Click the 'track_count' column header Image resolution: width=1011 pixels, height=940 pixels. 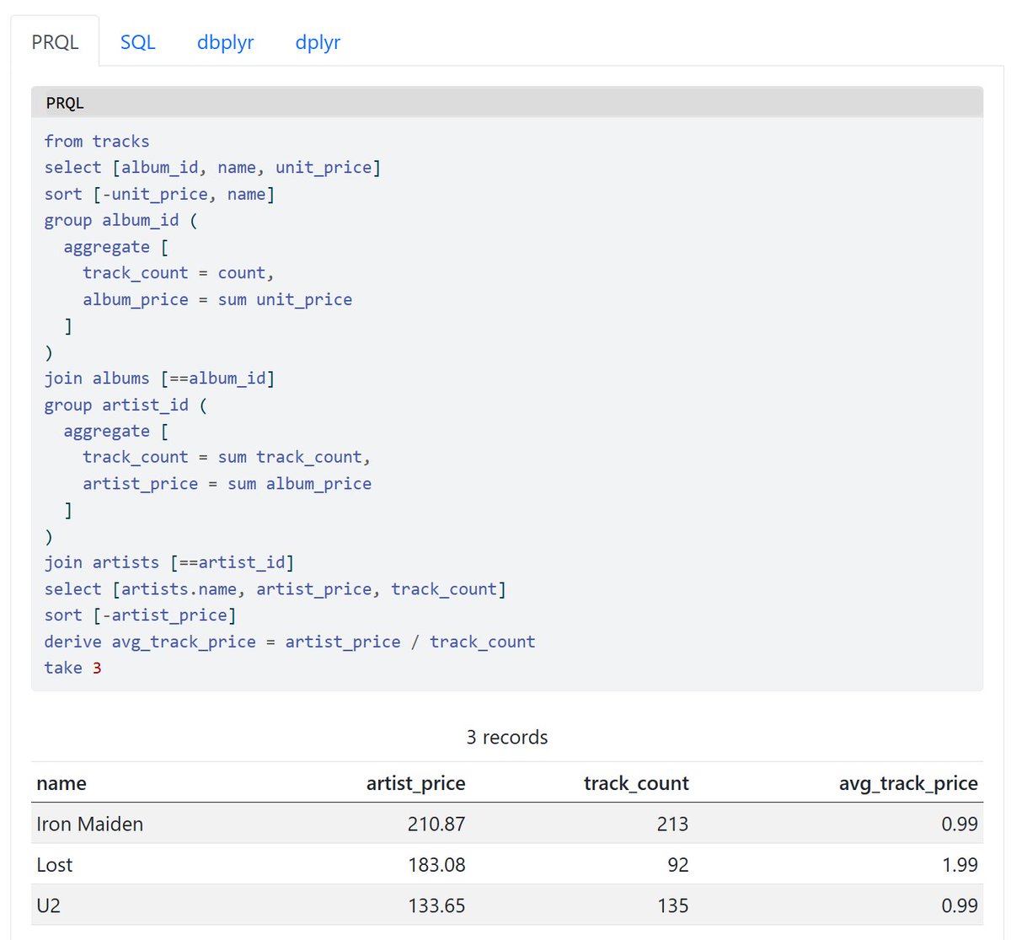pyautogui.click(x=637, y=783)
